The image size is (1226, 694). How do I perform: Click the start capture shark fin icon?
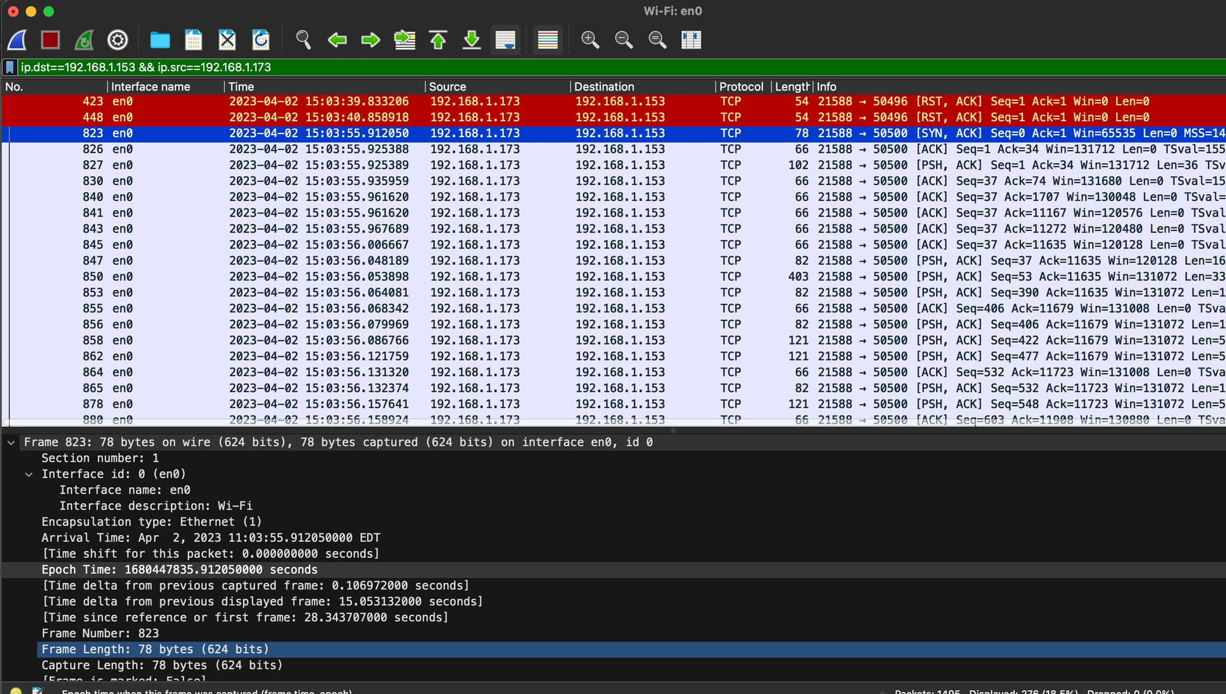[17, 40]
